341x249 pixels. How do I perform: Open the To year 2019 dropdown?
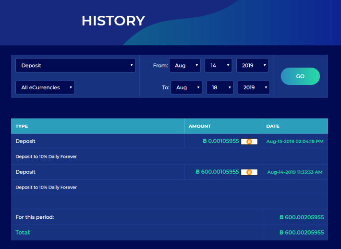pos(254,88)
